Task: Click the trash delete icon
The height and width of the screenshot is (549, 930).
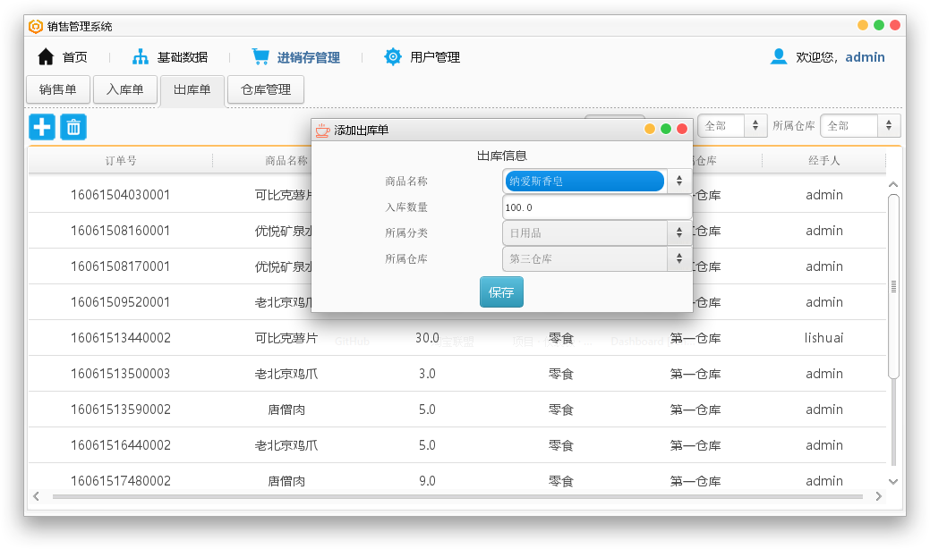Action: tap(73, 127)
